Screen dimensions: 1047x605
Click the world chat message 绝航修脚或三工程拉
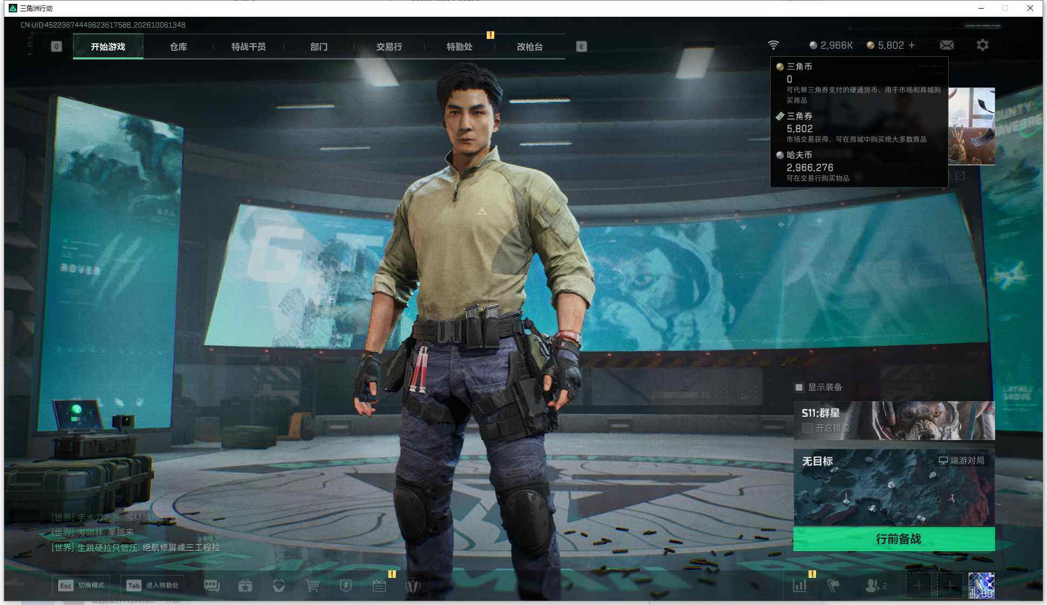tap(181, 548)
